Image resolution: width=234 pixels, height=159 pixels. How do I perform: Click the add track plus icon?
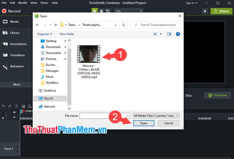click(14, 112)
